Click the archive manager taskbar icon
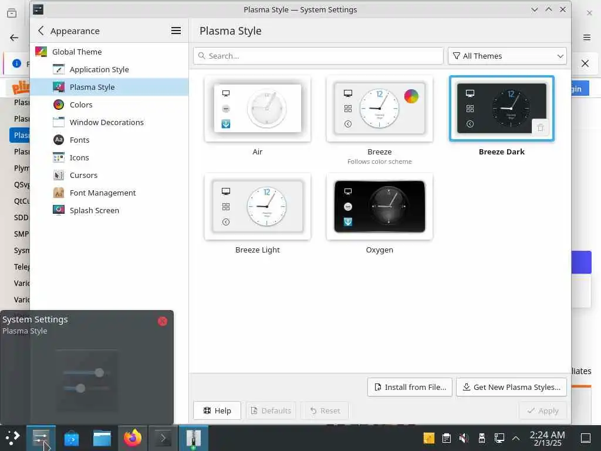 [194, 438]
